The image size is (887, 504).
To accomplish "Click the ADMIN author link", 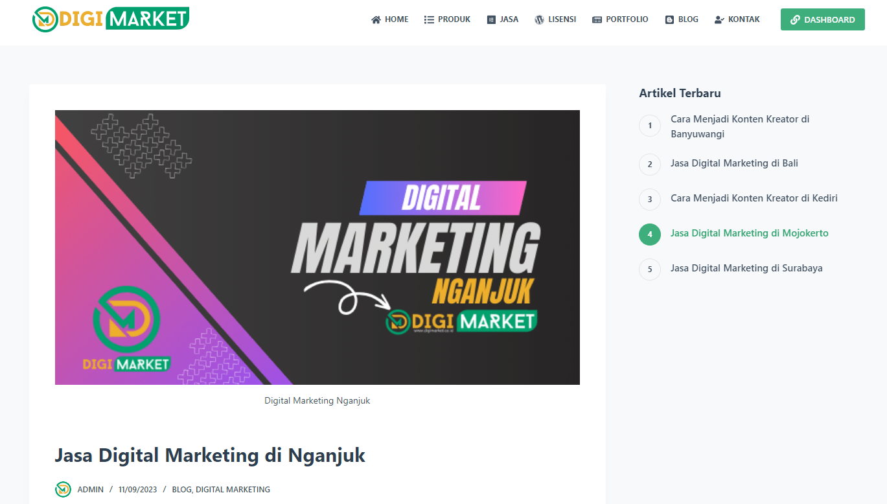I will (90, 490).
